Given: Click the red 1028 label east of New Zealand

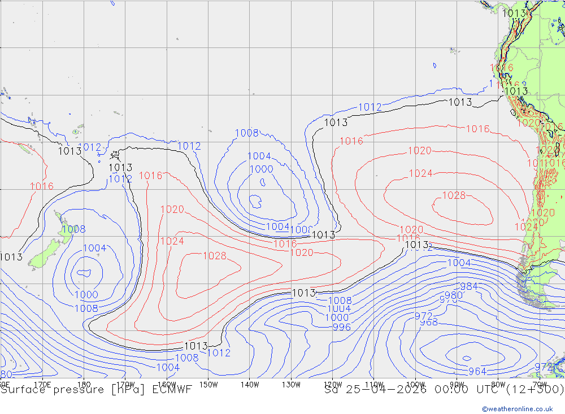Looking at the screenshot, I should 215,256.
